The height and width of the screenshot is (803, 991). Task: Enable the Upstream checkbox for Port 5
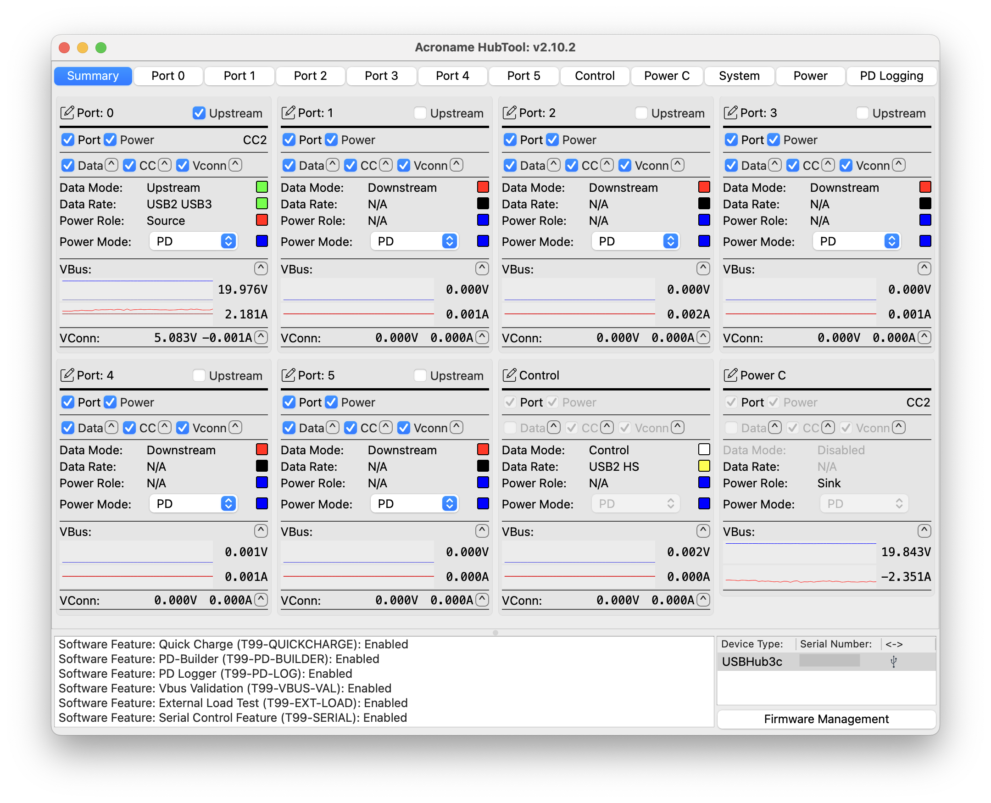pos(420,375)
